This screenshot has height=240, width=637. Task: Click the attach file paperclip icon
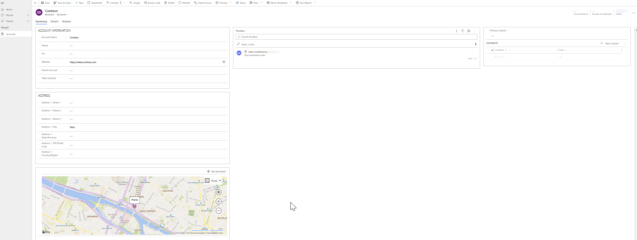tap(476, 44)
